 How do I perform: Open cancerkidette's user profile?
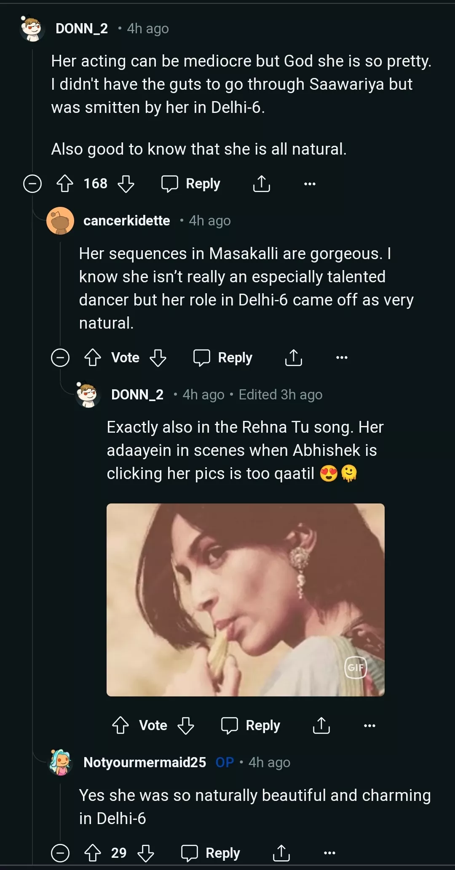click(x=126, y=221)
